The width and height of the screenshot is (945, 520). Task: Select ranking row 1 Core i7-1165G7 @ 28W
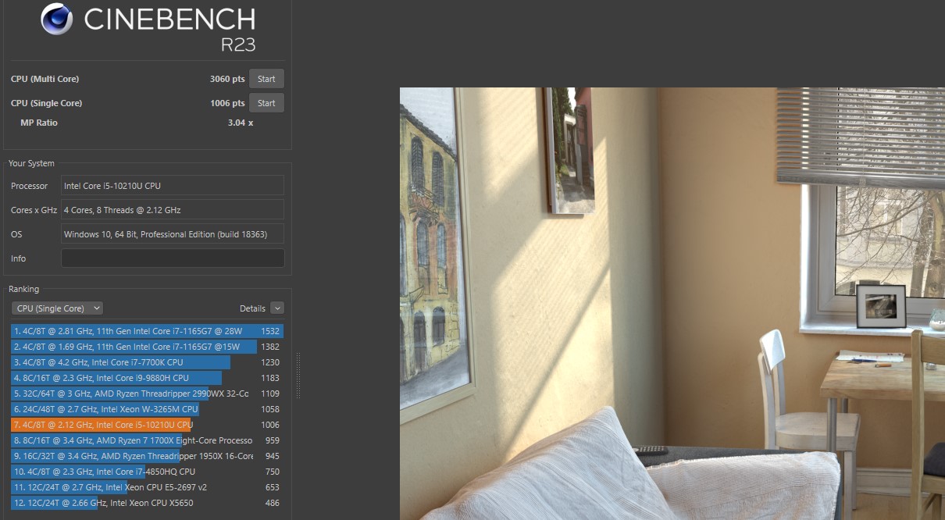tap(147, 331)
